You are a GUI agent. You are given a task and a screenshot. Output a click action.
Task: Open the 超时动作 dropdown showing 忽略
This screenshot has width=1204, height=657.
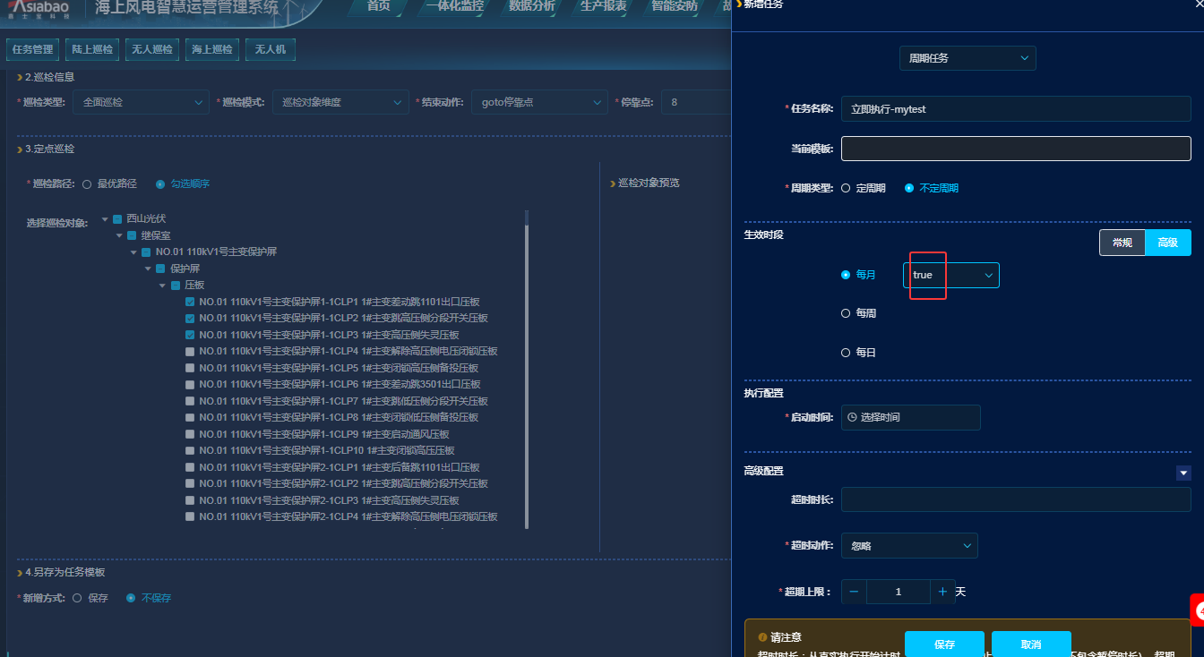pyautogui.click(x=909, y=546)
